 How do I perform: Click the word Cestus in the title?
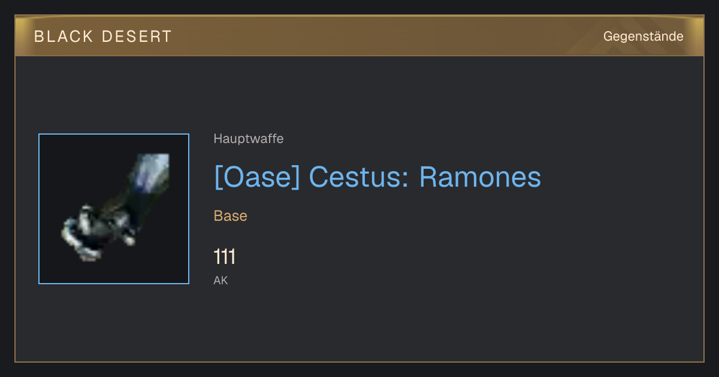358,177
